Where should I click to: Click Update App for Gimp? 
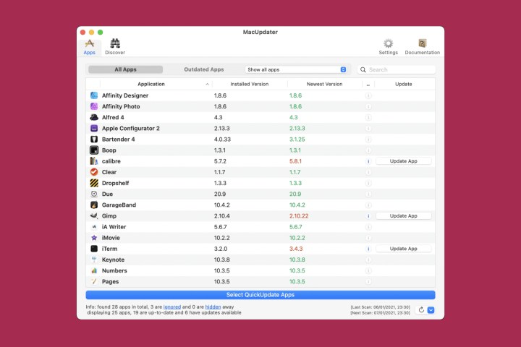403,215
